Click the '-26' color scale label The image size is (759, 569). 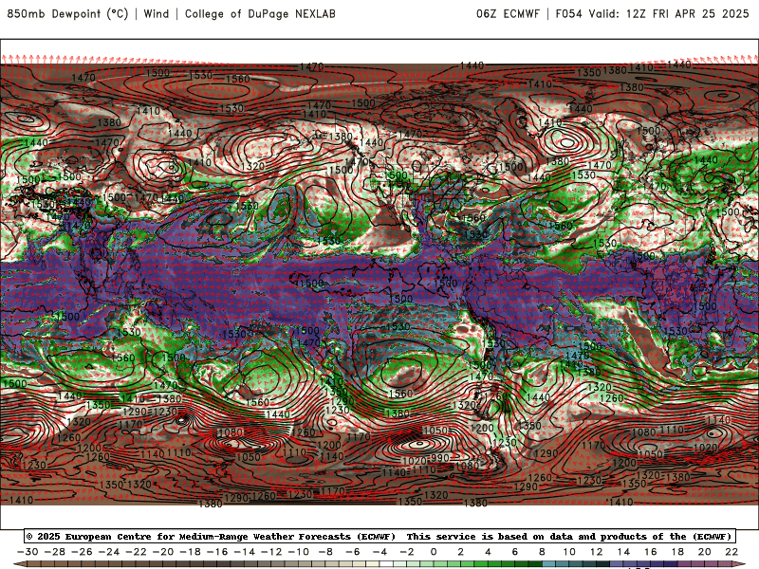pyautogui.click(x=82, y=552)
